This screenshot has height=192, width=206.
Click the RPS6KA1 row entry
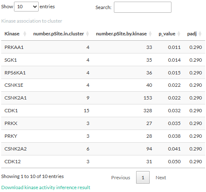click(x=103, y=73)
